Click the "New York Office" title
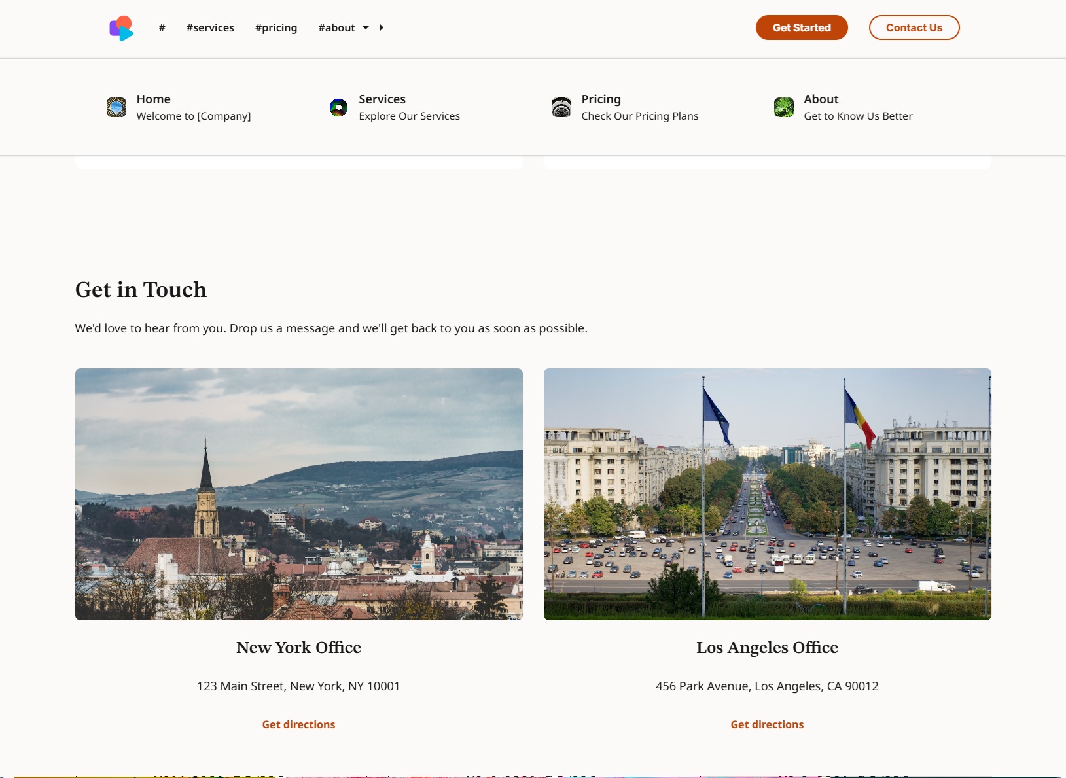The image size is (1066, 778). 298,647
